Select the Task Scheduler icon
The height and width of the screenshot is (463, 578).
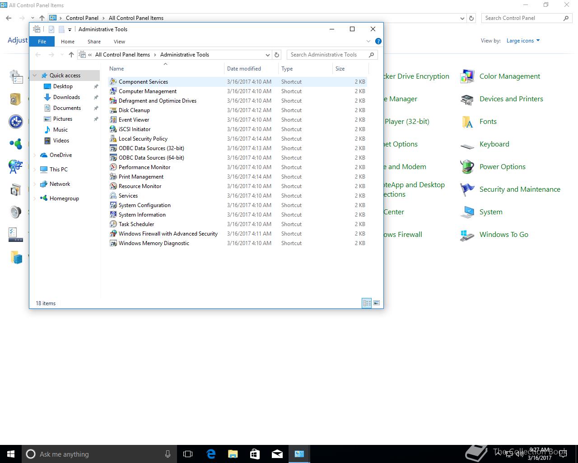tap(113, 224)
